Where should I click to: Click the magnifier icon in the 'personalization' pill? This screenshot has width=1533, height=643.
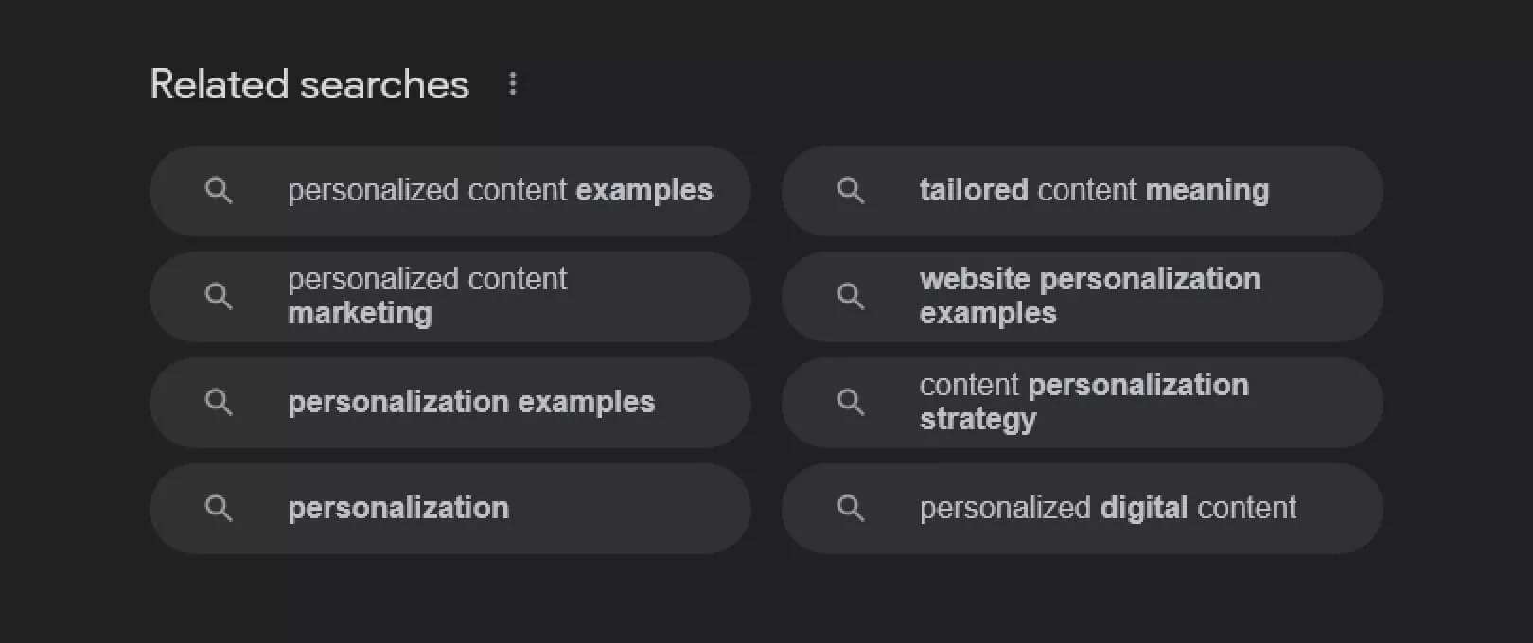click(x=219, y=509)
